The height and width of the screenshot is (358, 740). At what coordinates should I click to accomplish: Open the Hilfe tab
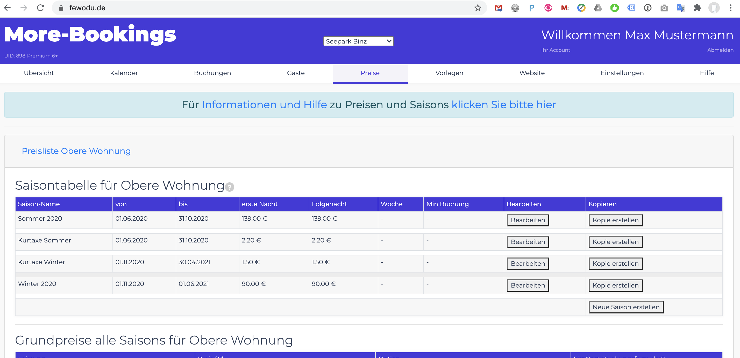coord(707,73)
